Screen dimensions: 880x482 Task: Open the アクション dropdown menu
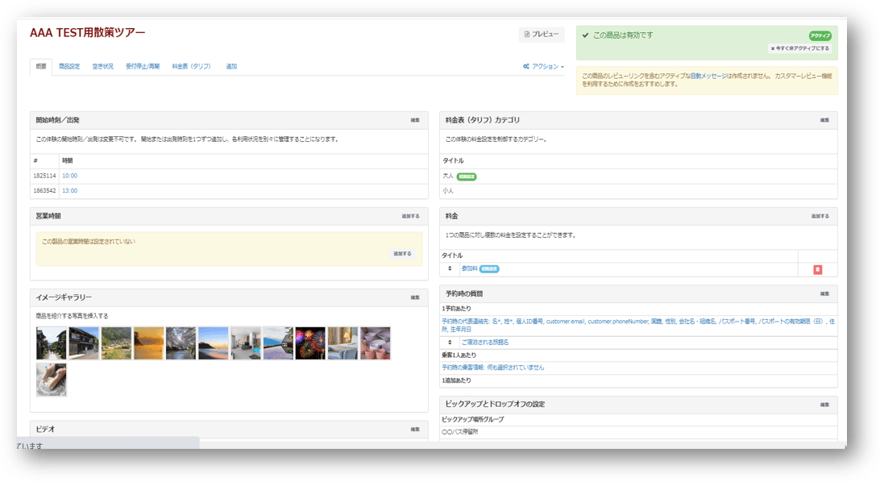(x=543, y=66)
